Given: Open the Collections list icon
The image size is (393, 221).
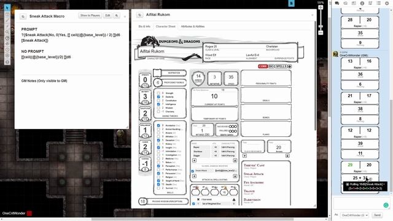Looking at the screenshot, I should [378, 3].
